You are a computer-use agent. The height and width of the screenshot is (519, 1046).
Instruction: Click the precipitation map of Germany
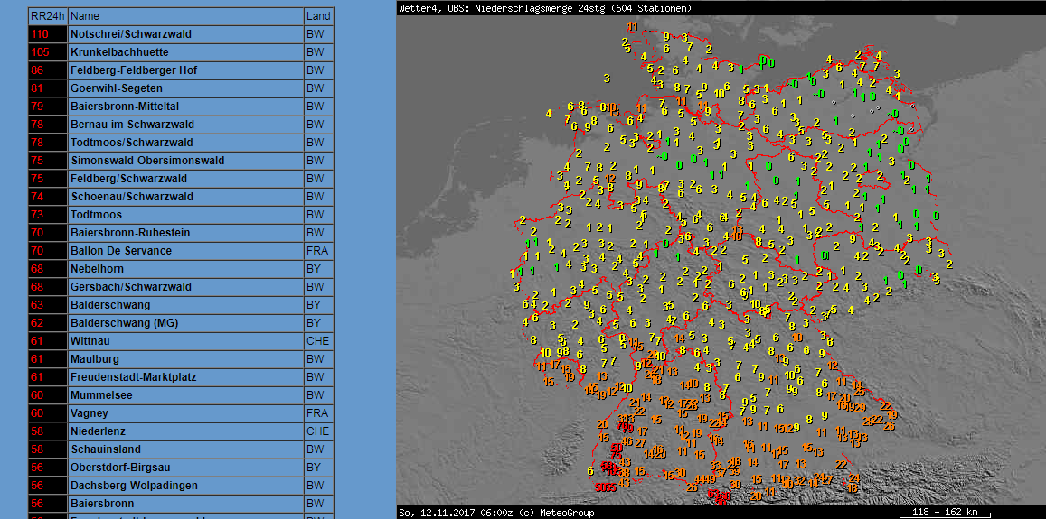coord(721,261)
